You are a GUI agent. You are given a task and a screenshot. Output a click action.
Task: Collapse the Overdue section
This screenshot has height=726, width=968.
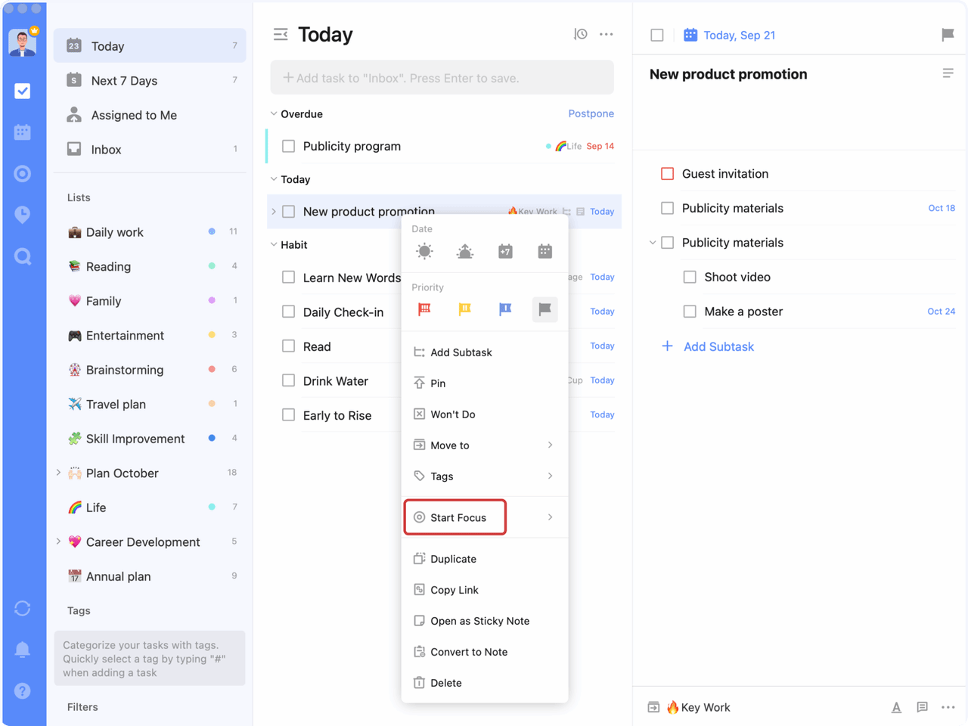273,113
